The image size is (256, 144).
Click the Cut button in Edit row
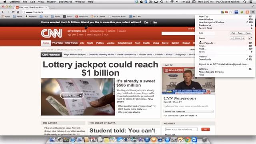(x=233, y=33)
